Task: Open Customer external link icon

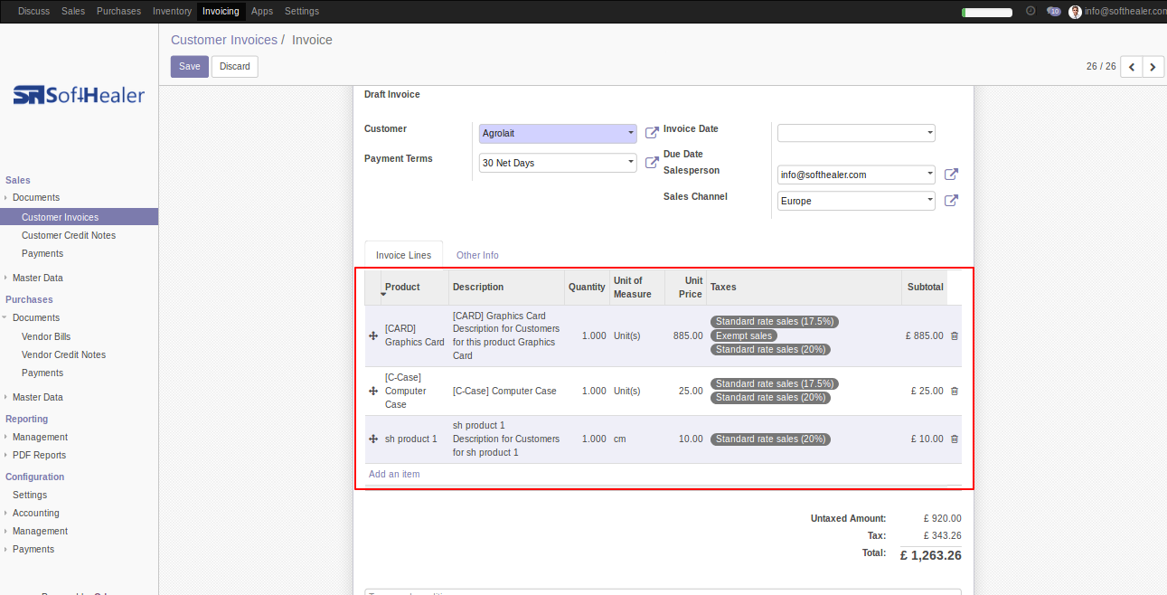Action: pyautogui.click(x=652, y=134)
